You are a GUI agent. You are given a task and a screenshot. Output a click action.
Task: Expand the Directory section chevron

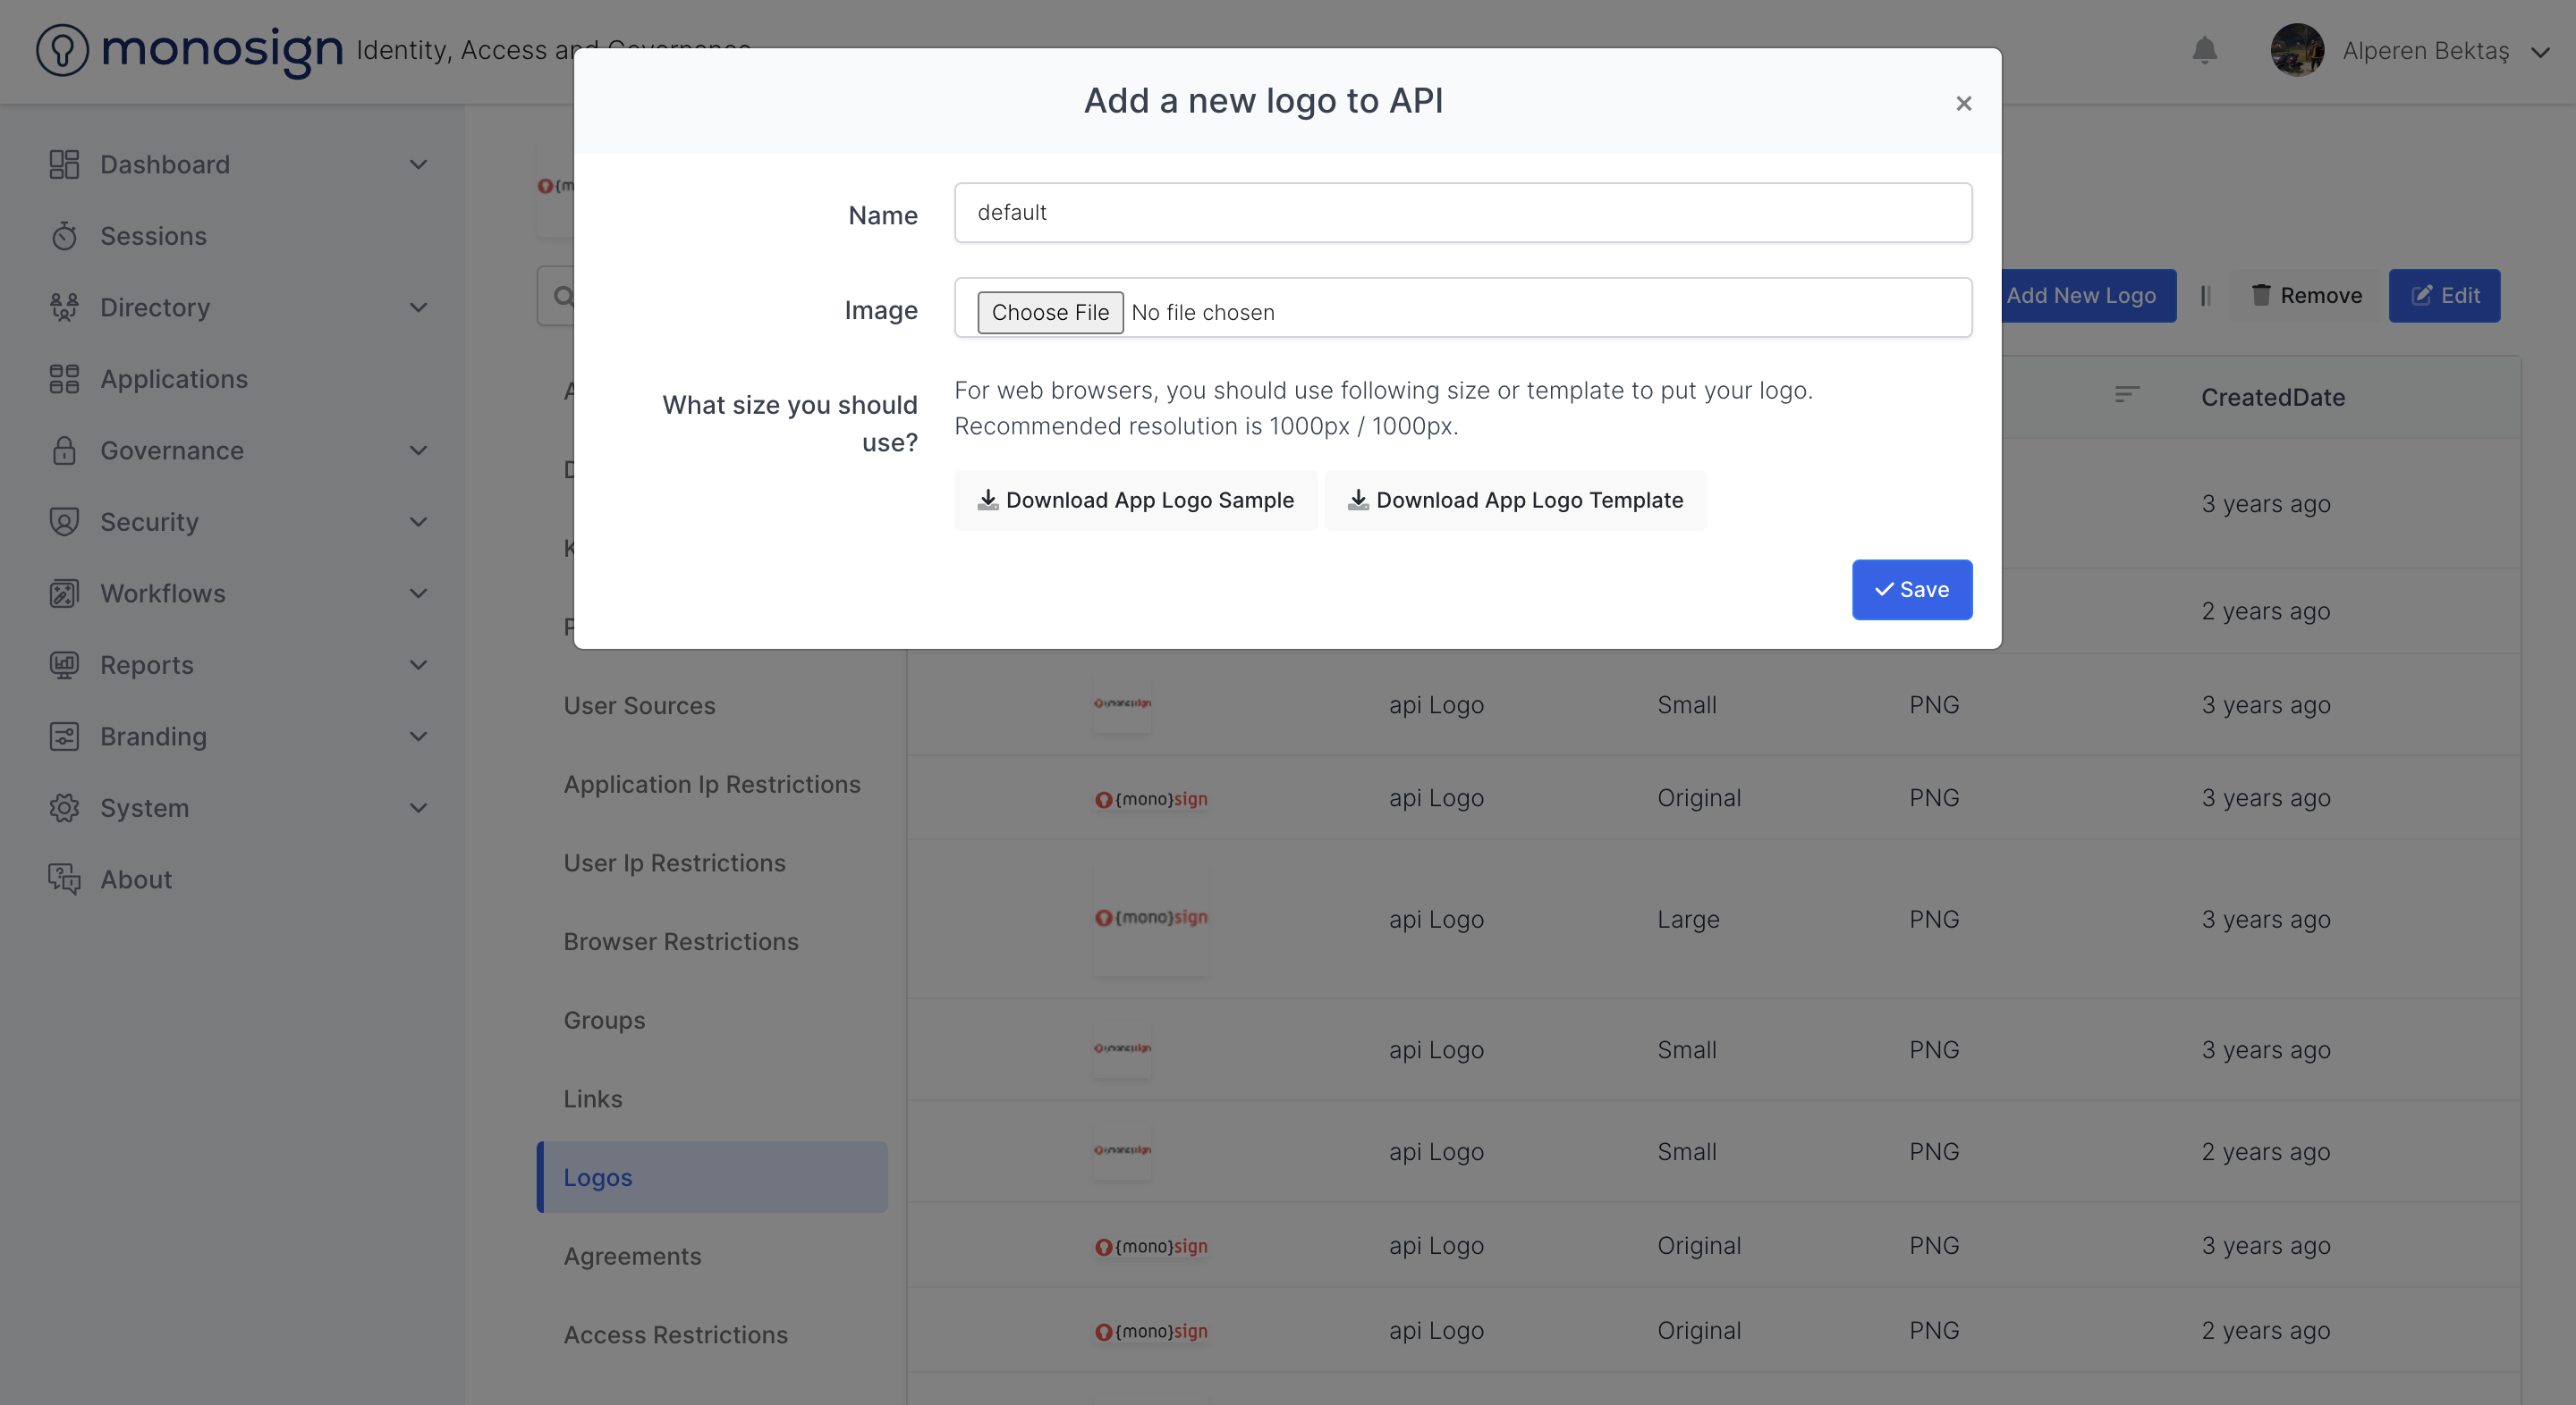tap(419, 307)
